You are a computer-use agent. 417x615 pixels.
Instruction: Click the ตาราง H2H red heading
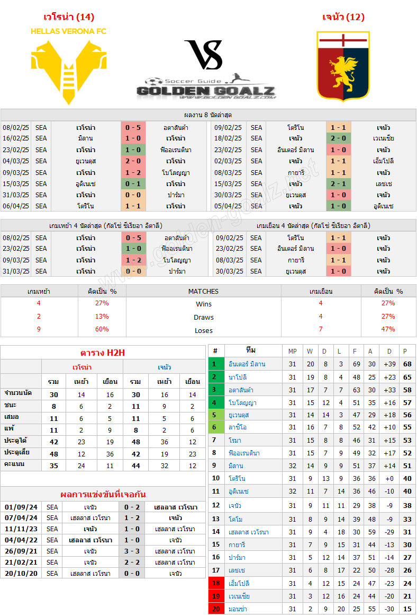pos(103,353)
